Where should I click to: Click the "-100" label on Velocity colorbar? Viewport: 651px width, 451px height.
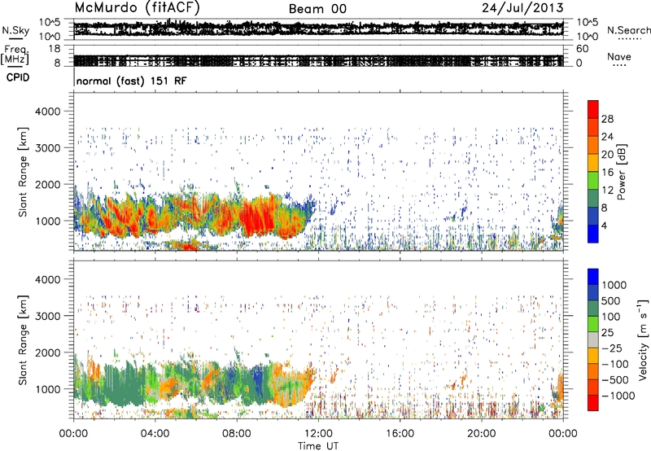point(615,364)
